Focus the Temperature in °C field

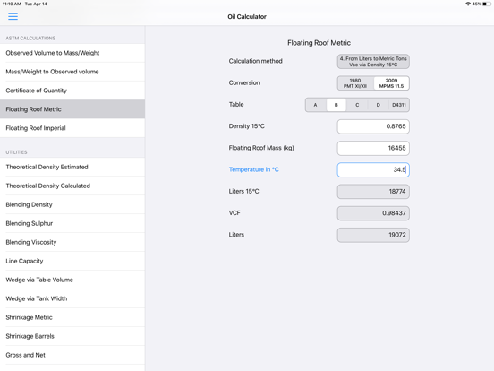[373, 169]
